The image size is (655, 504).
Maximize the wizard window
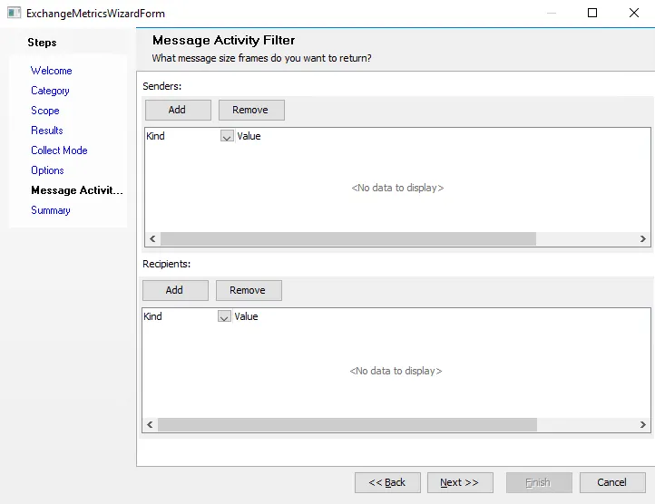[592, 13]
